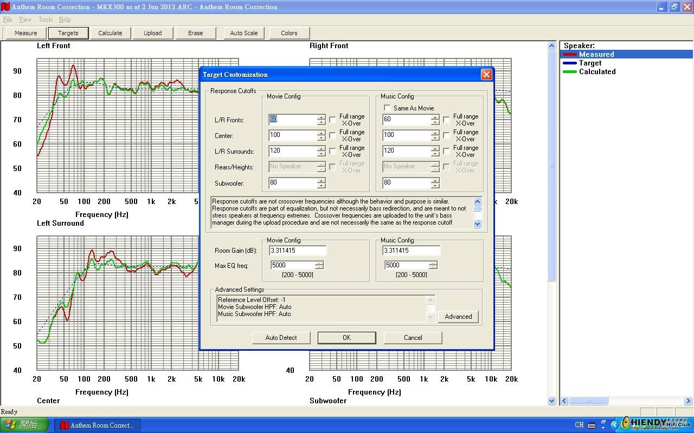This screenshot has width=694, height=433.
Task: Select Anthem Room Correction taskbar button
Action: coord(97,425)
